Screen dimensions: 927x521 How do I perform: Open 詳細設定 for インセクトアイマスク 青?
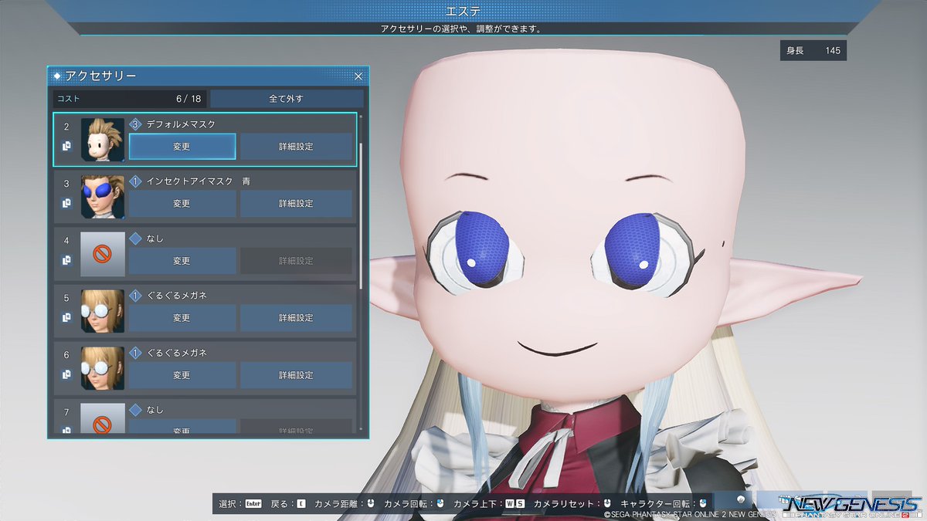point(296,204)
